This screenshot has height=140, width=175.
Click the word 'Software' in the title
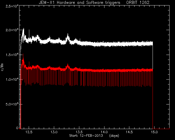[x=95, y=2]
